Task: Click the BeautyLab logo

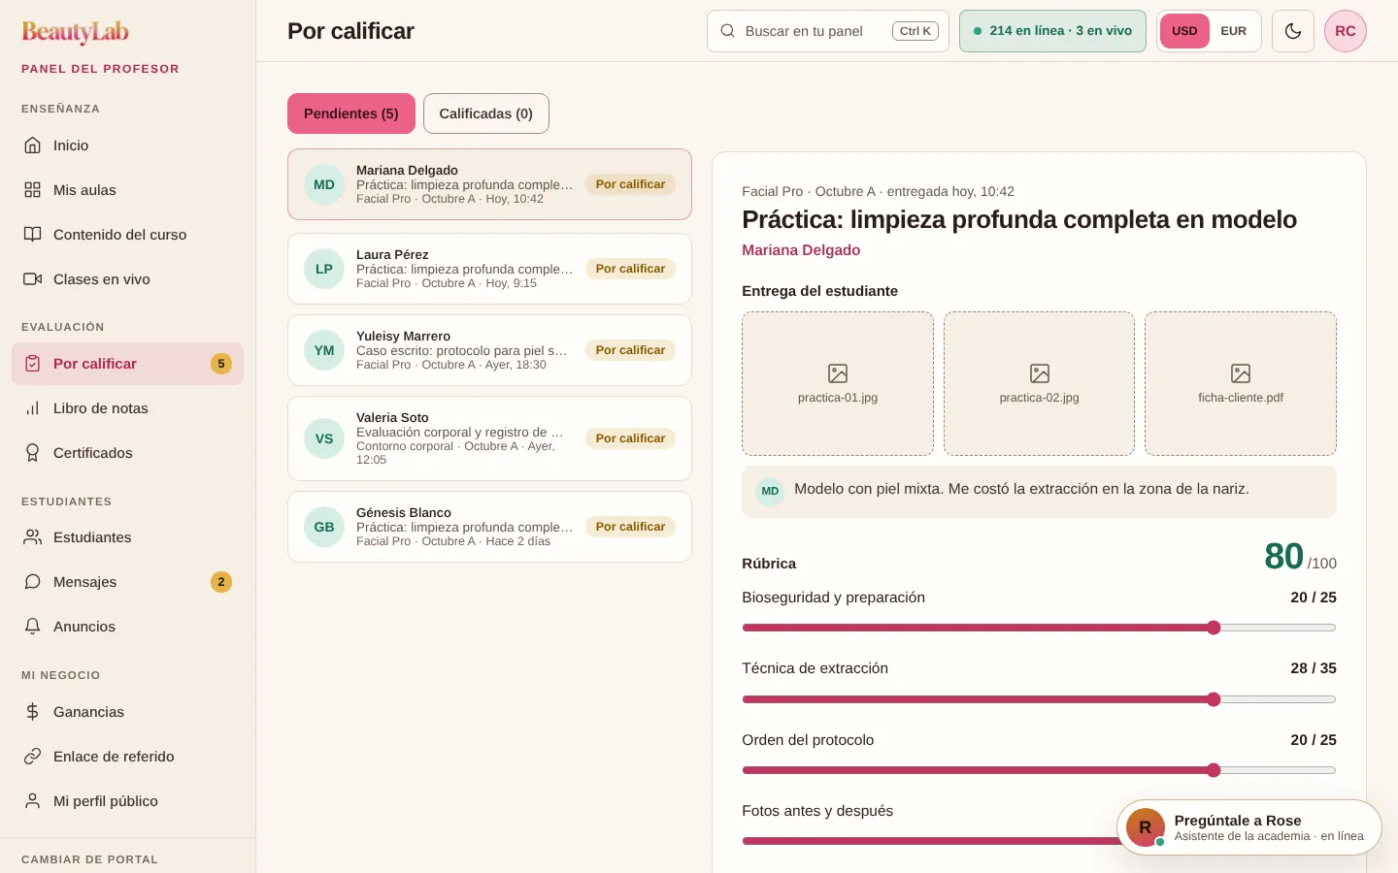Action: [x=76, y=32]
